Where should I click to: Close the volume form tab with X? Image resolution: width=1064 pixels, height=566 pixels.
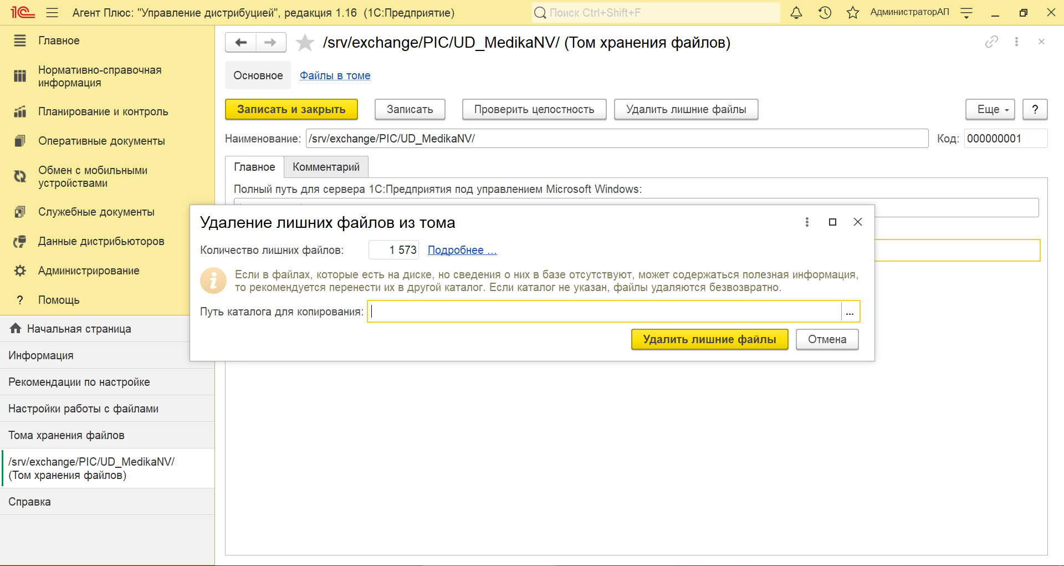click(1041, 42)
